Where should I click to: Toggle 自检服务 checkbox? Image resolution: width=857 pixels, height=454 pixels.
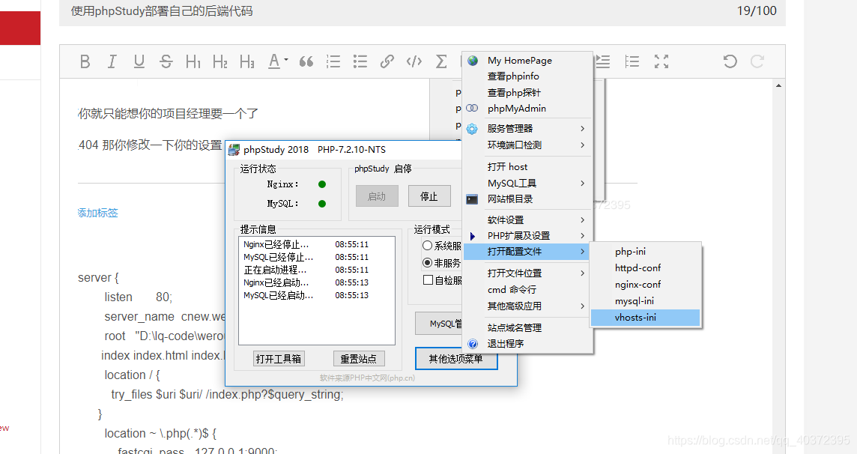coord(428,280)
